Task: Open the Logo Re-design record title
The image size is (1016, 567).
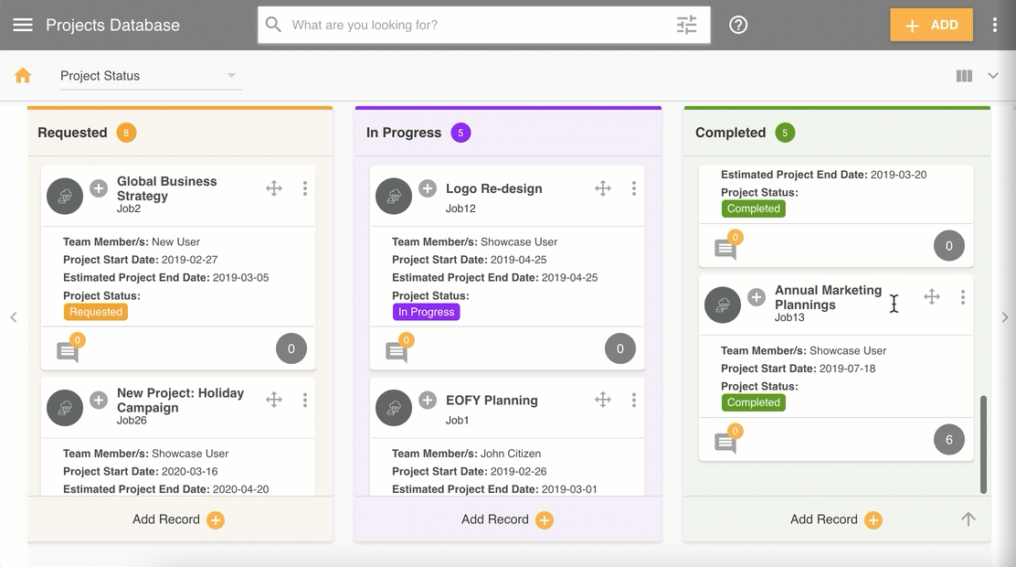Action: pyautogui.click(x=493, y=188)
